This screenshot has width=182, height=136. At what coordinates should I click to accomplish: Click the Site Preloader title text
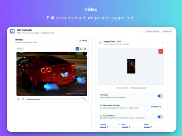[25, 30]
